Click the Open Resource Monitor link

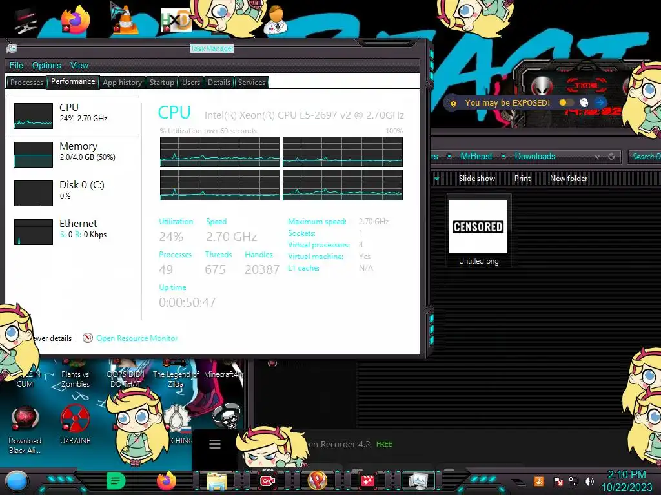[137, 338]
